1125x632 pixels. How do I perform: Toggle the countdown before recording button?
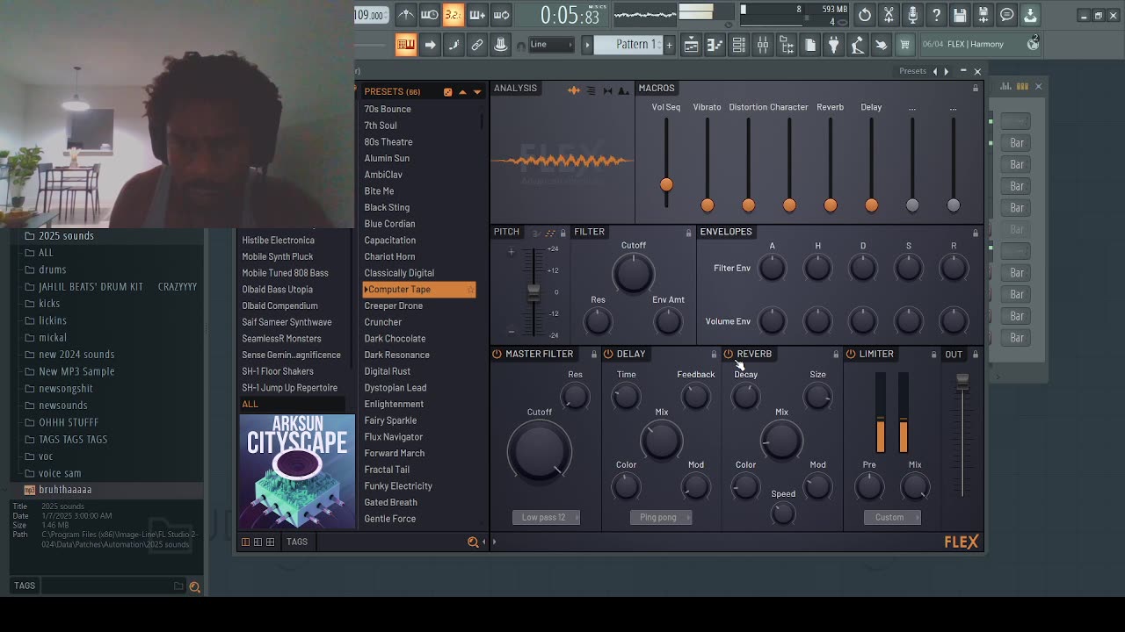coord(453,14)
